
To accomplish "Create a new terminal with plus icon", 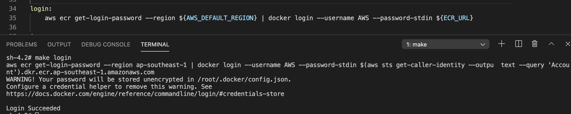I will tap(501, 44).
